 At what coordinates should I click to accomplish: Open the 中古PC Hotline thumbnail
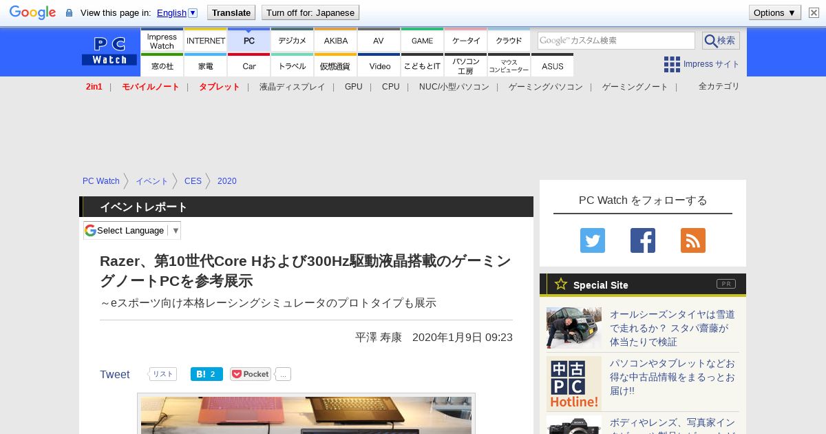click(x=574, y=384)
